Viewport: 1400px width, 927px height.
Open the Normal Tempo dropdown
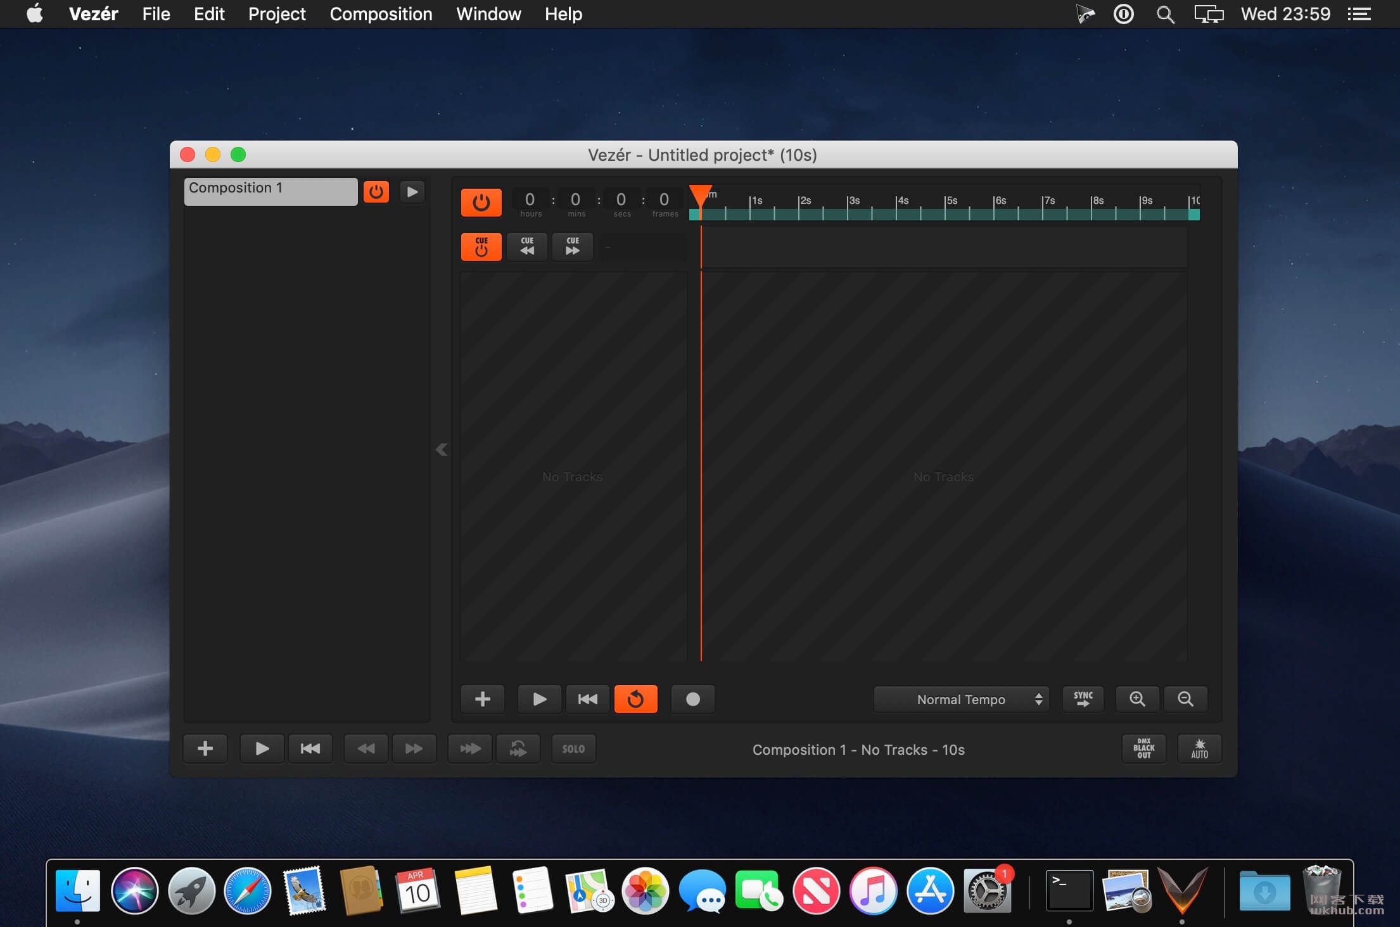pyautogui.click(x=962, y=699)
